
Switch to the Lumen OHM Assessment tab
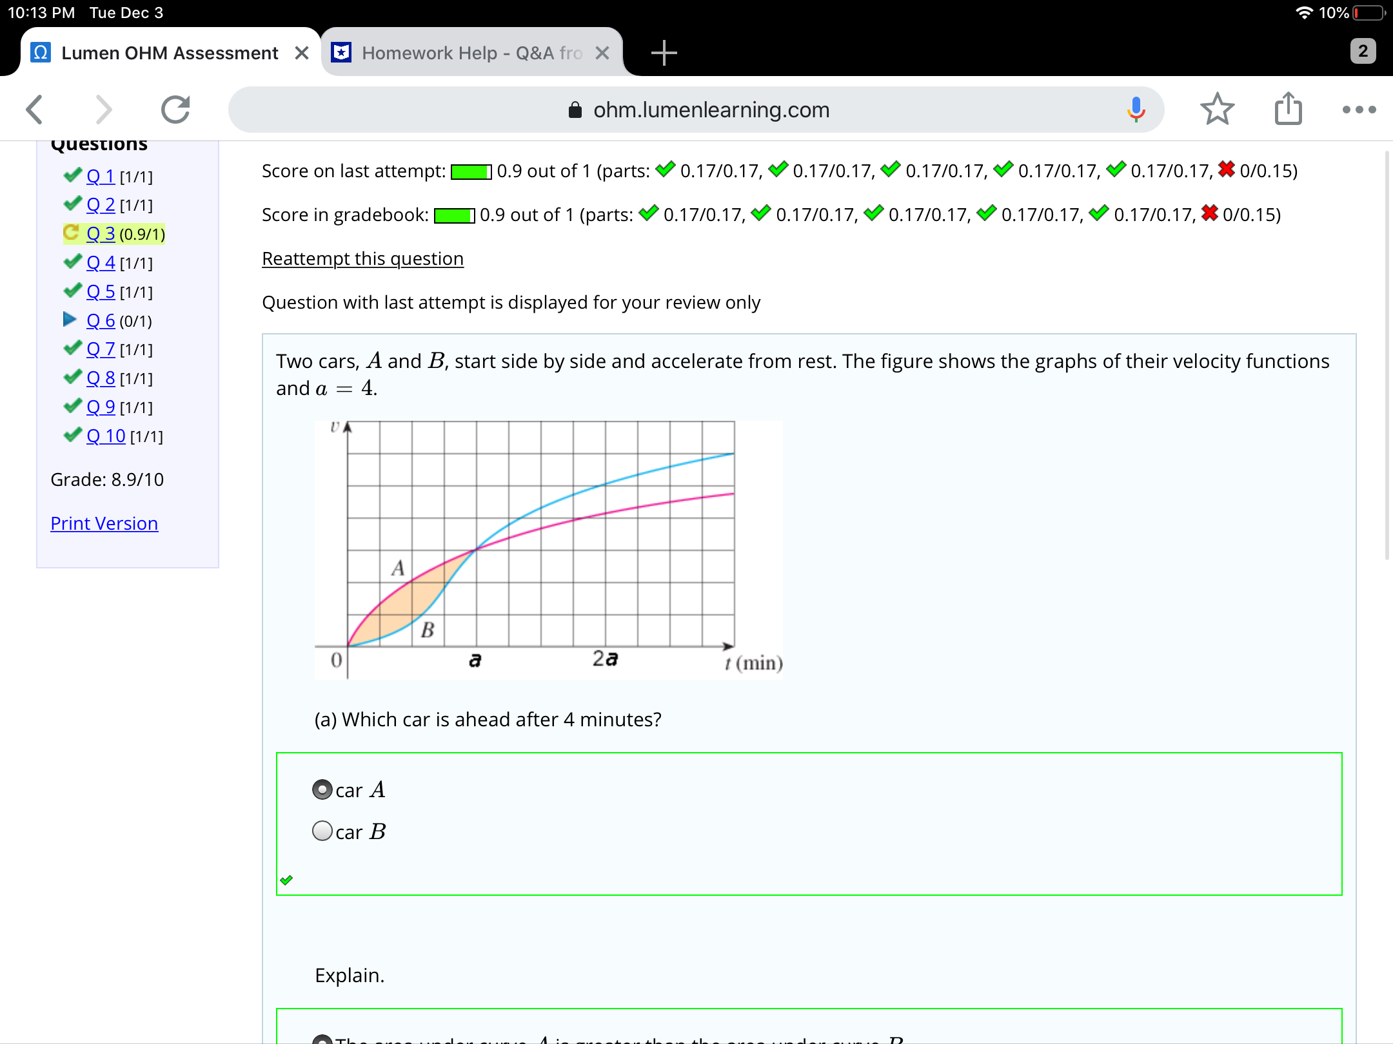pyautogui.click(x=169, y=53)
